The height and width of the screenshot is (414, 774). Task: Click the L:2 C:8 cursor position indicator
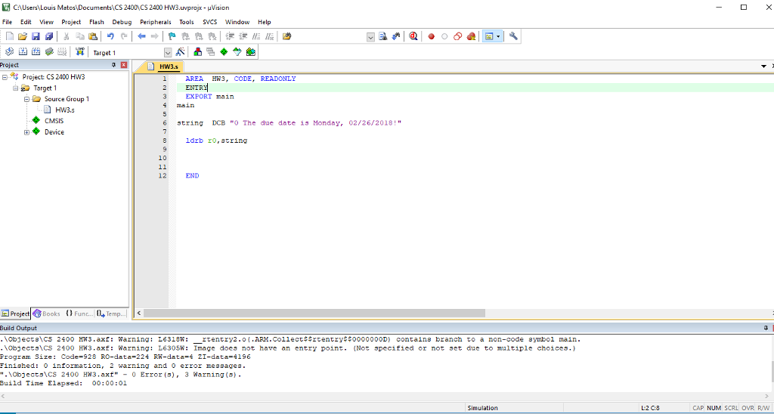point(650,408)
